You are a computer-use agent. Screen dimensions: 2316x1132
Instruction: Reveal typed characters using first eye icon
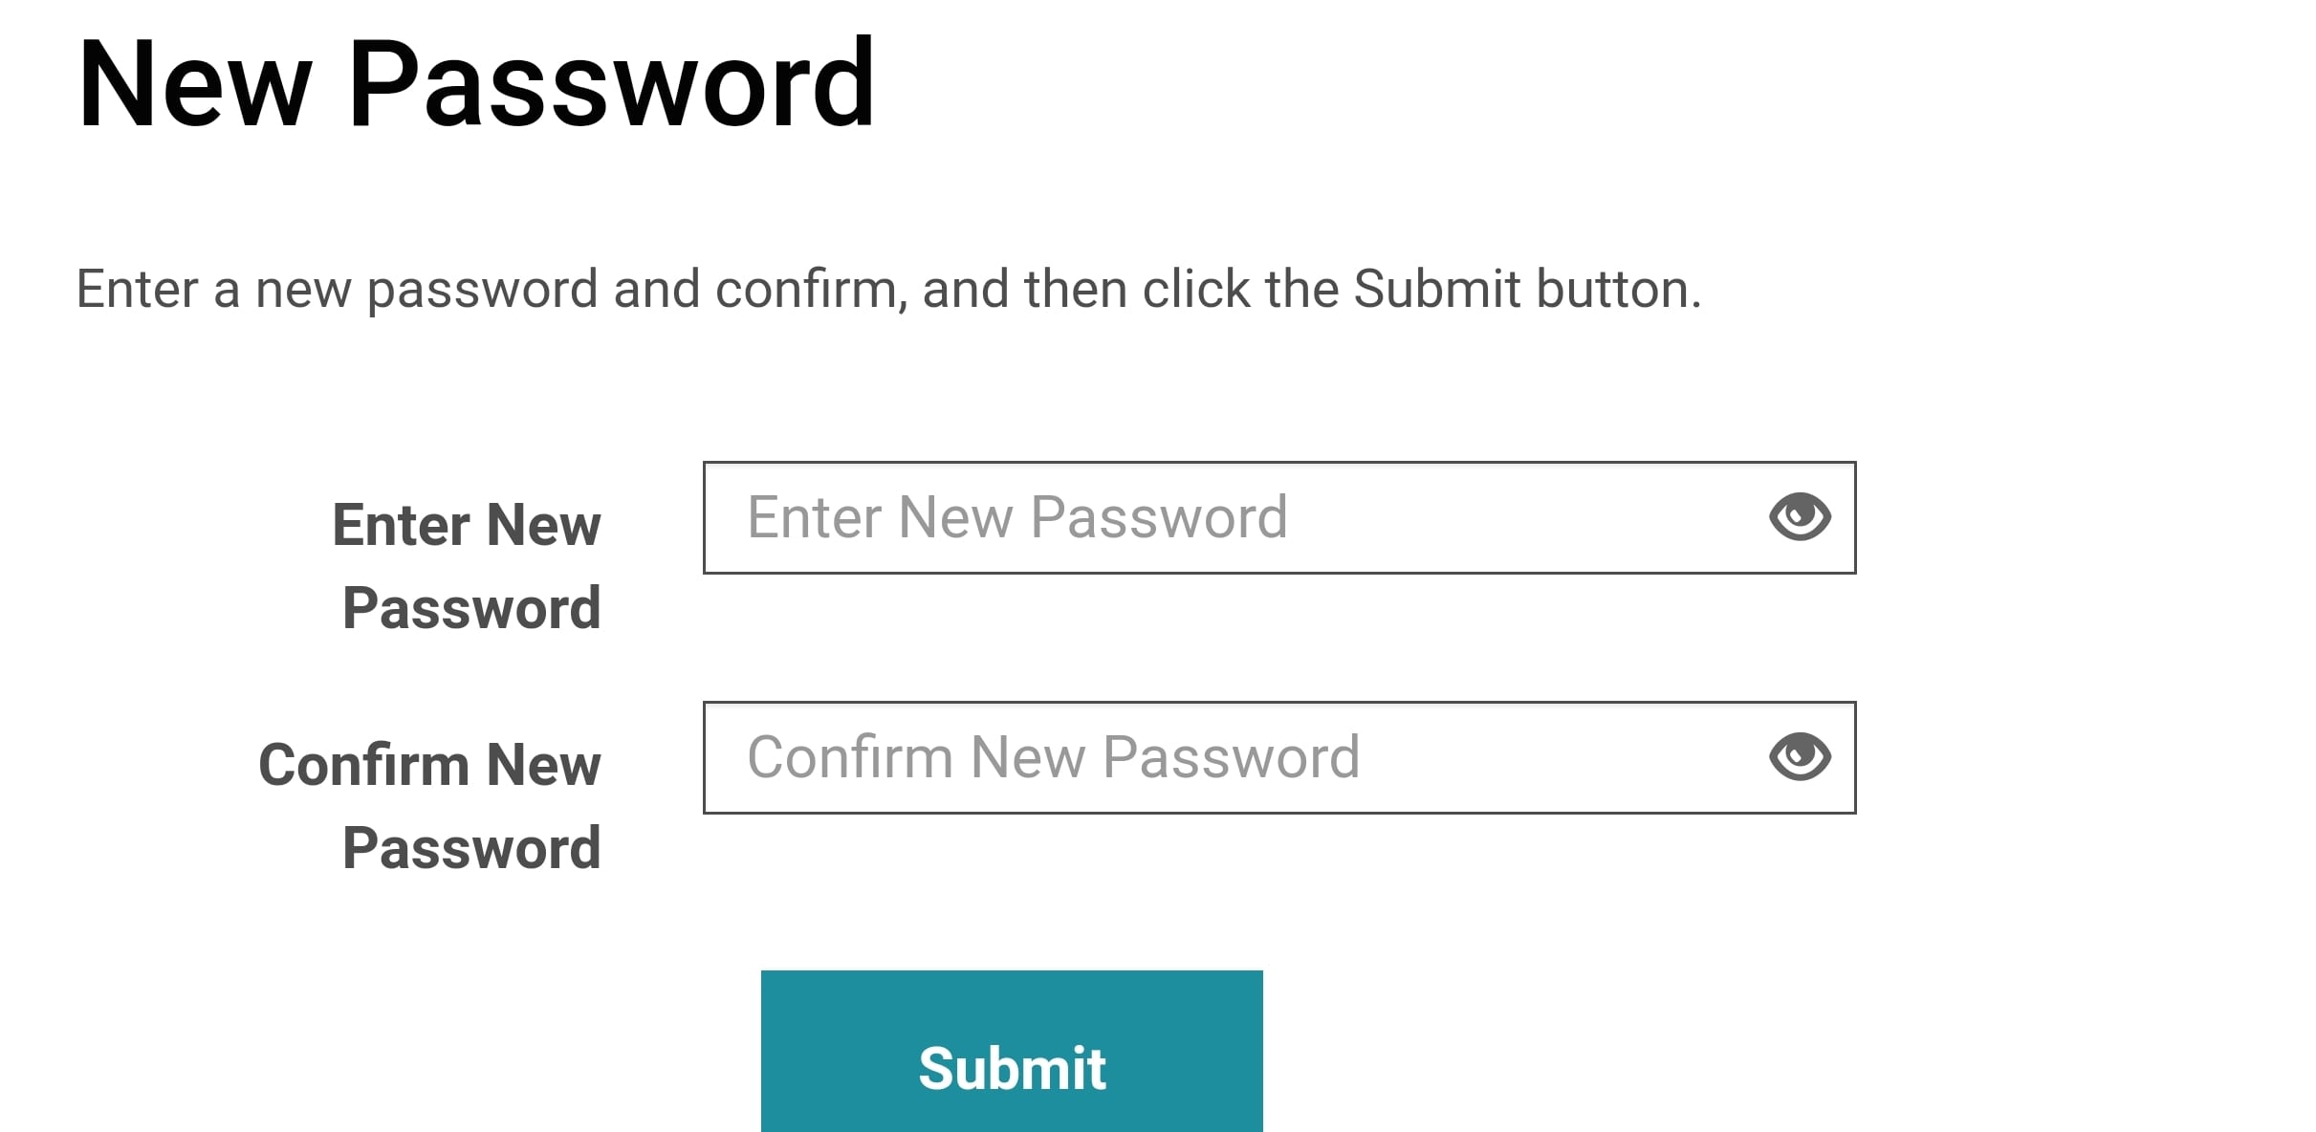[x=1799, y=517]
